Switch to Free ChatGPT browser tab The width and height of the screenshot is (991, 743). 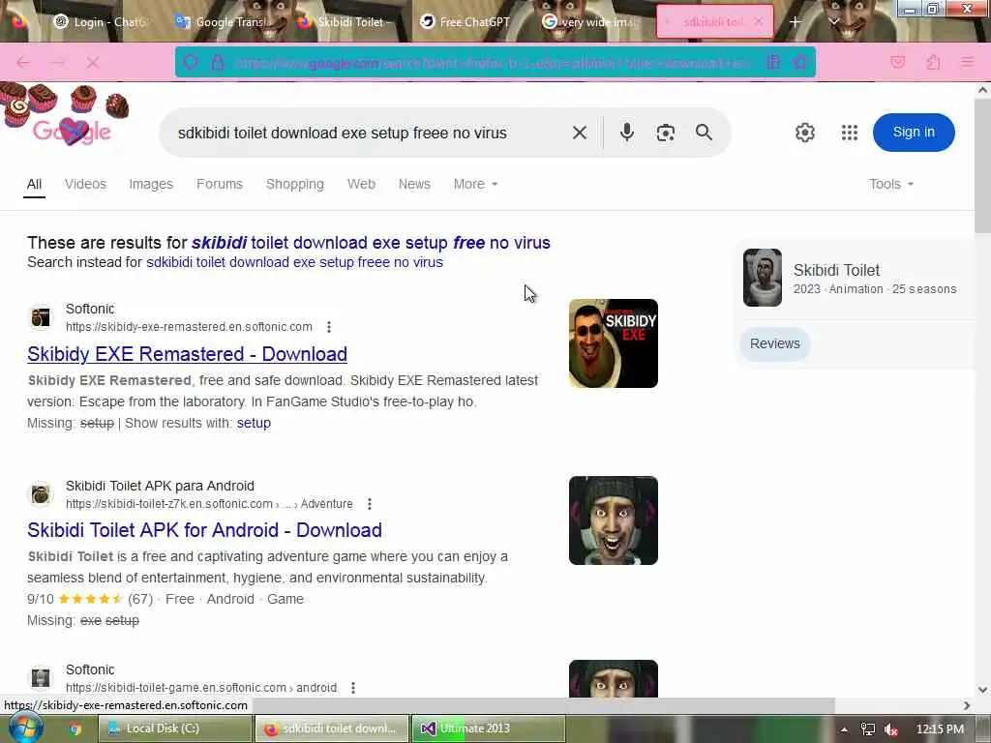point(465,22)
